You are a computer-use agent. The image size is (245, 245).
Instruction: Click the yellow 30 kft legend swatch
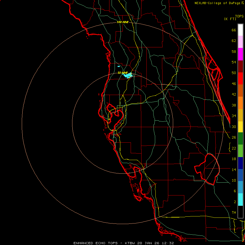(240, 127)
